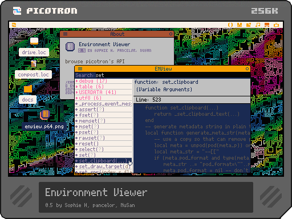Select the compost.loc trash icon
292x219 pixels.
34,64
